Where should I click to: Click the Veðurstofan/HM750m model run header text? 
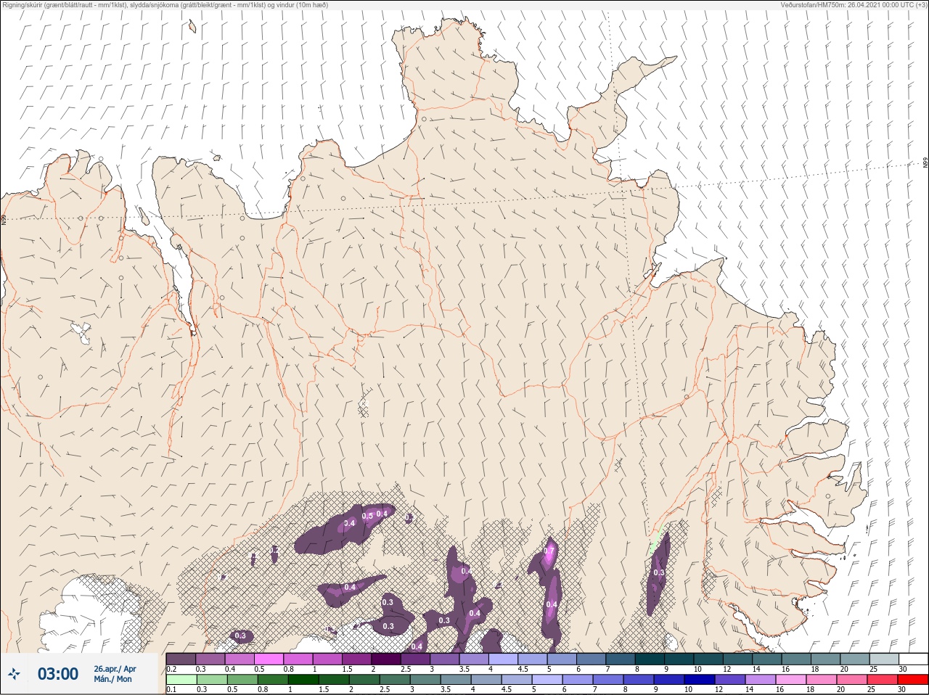pos(854,4)
